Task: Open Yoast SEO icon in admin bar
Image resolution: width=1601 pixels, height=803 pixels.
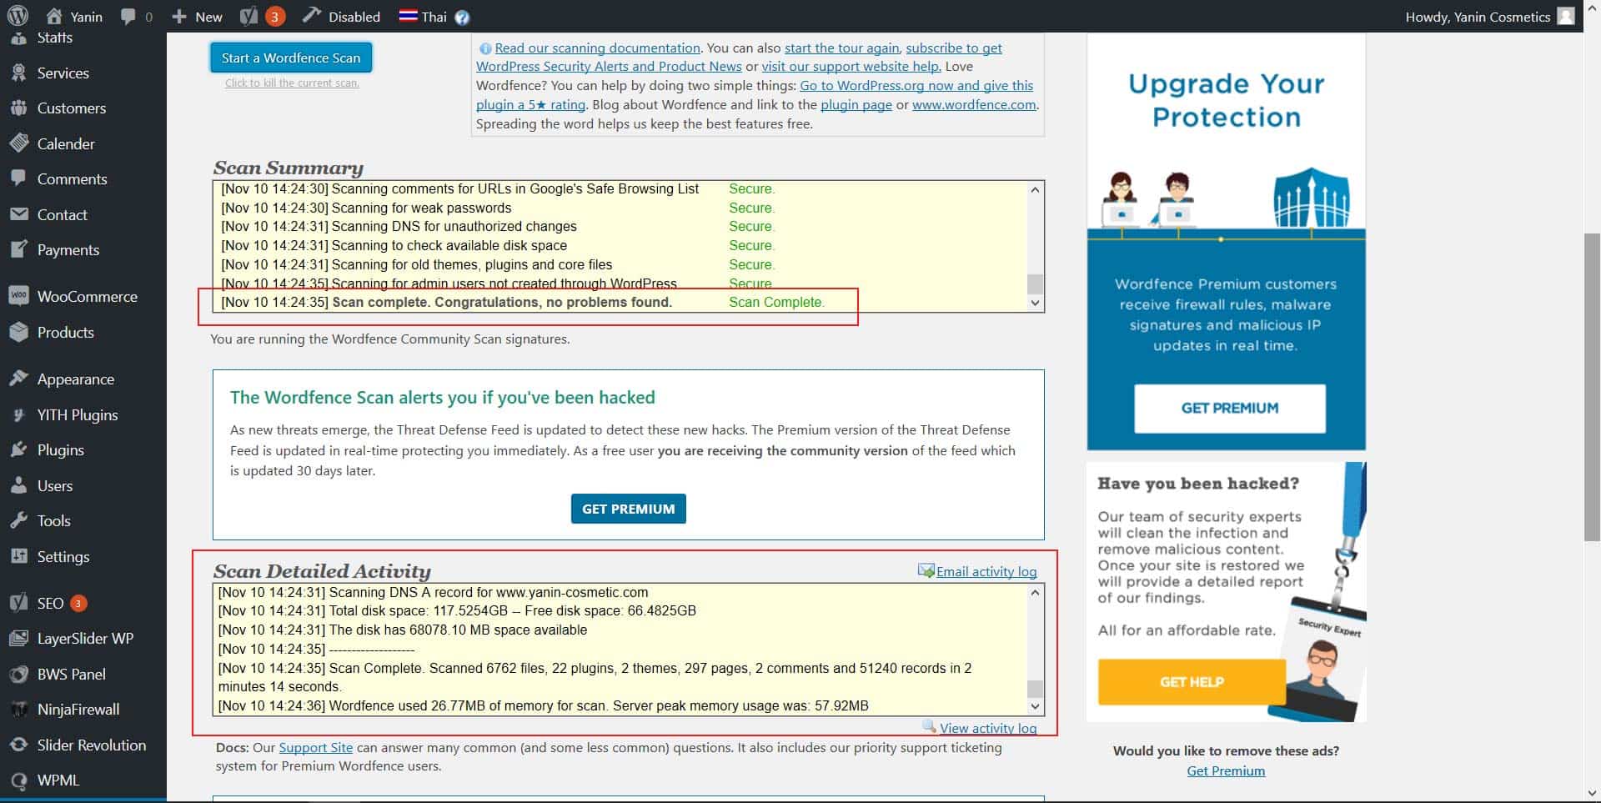Action: point(248,16)
